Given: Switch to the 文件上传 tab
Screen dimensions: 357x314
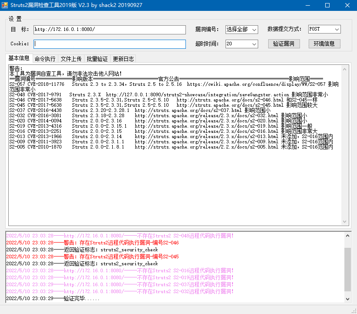Looking at the screenshot, I should 71,59.
